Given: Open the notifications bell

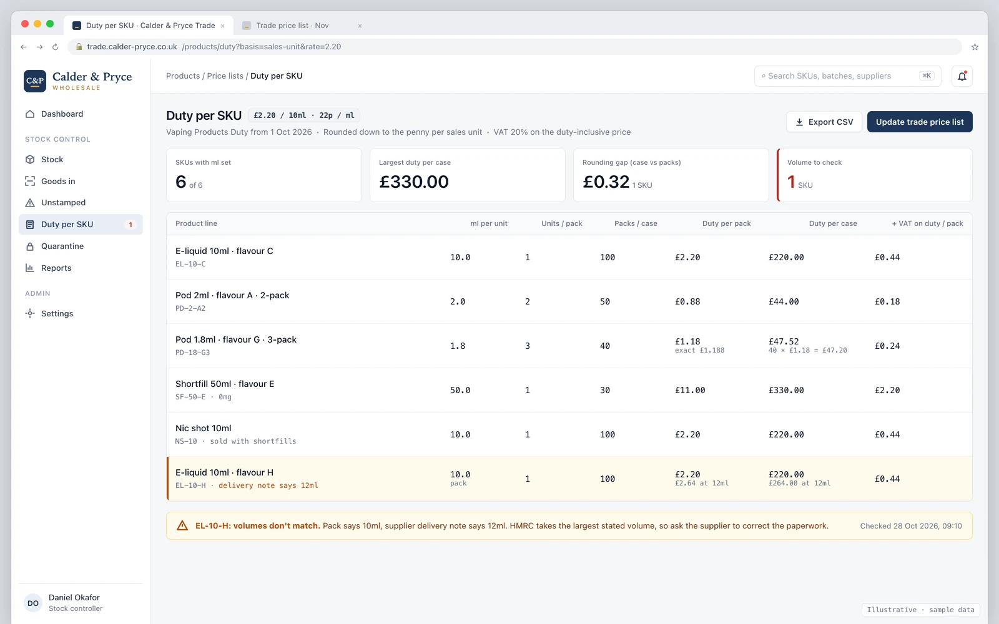Looking at the screenshot, I should (962, 76).
